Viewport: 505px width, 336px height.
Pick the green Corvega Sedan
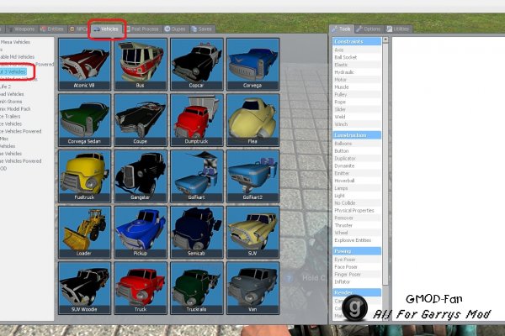pos(84,120)
